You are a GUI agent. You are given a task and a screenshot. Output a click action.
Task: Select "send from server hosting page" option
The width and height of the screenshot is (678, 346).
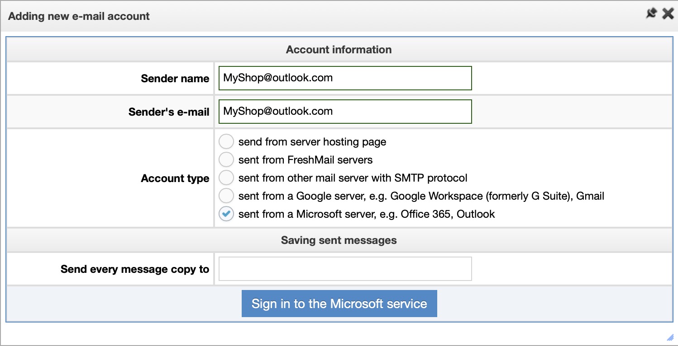tap(226, 142)
